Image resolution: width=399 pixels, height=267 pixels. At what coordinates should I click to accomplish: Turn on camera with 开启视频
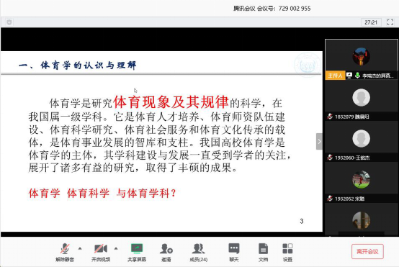pos(101,252)
